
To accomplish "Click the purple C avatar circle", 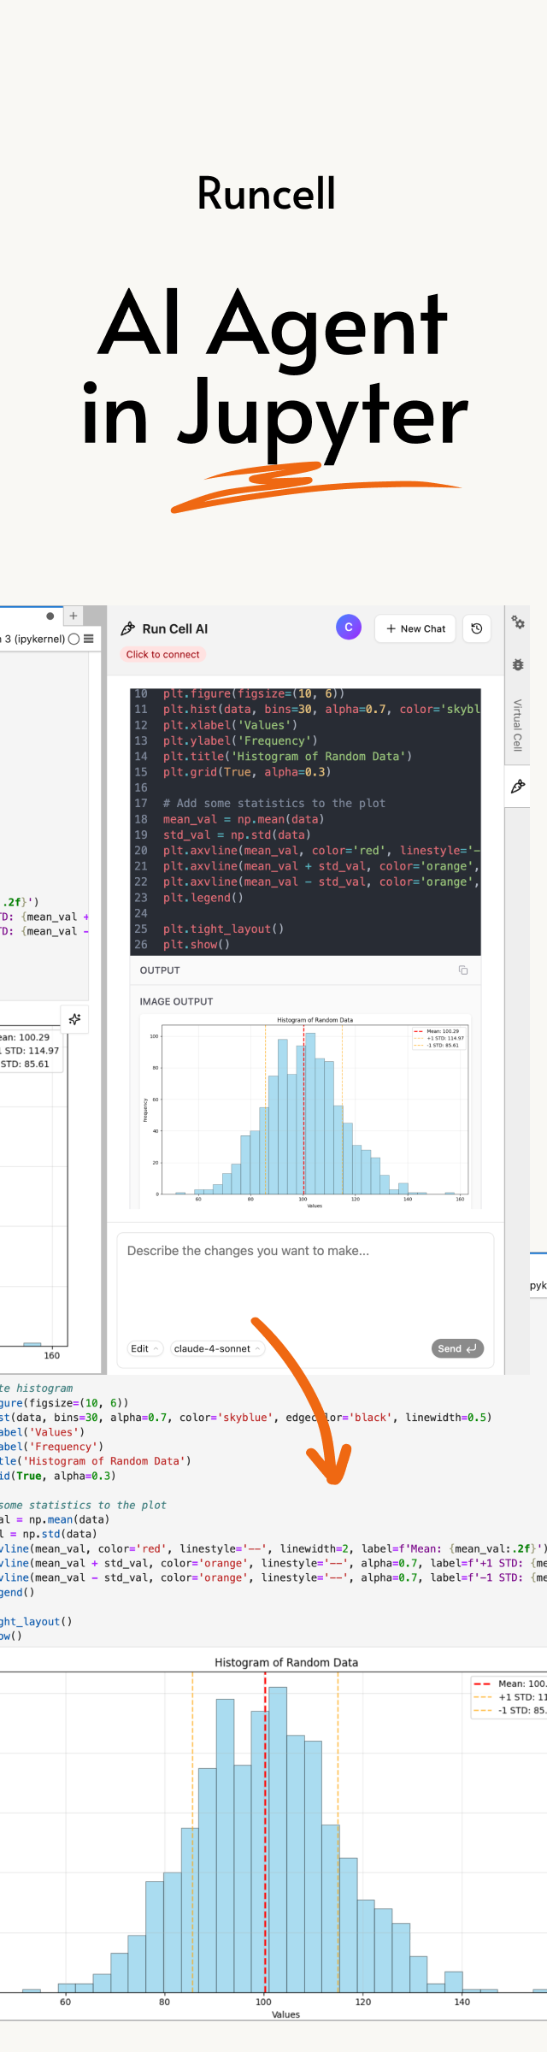I will click(349, 627).
